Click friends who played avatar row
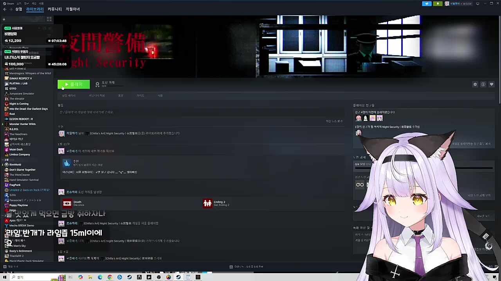Screen dimensions: 501x281 369,118
